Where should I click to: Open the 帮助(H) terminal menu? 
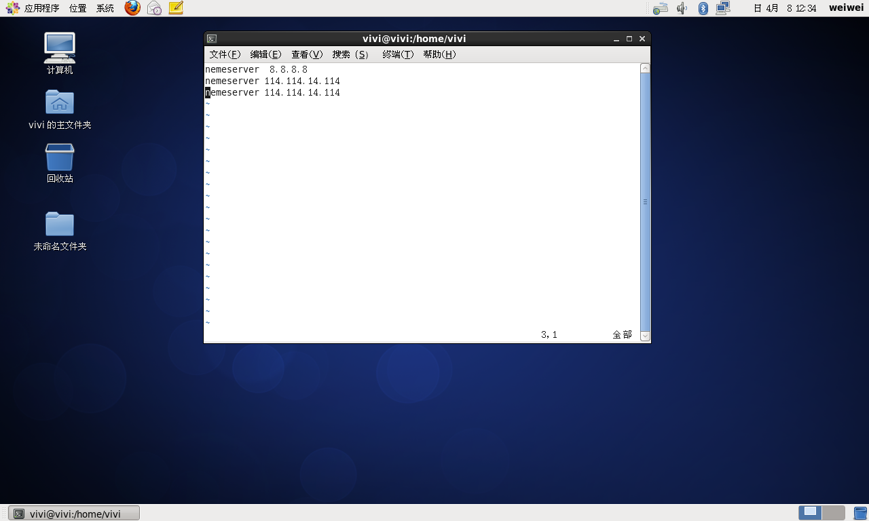[439, 54]
